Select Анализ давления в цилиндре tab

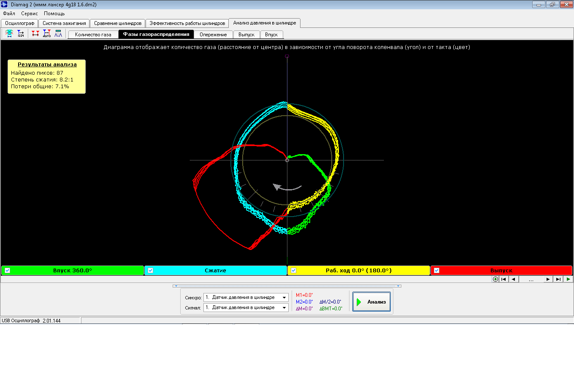[265, 23]
